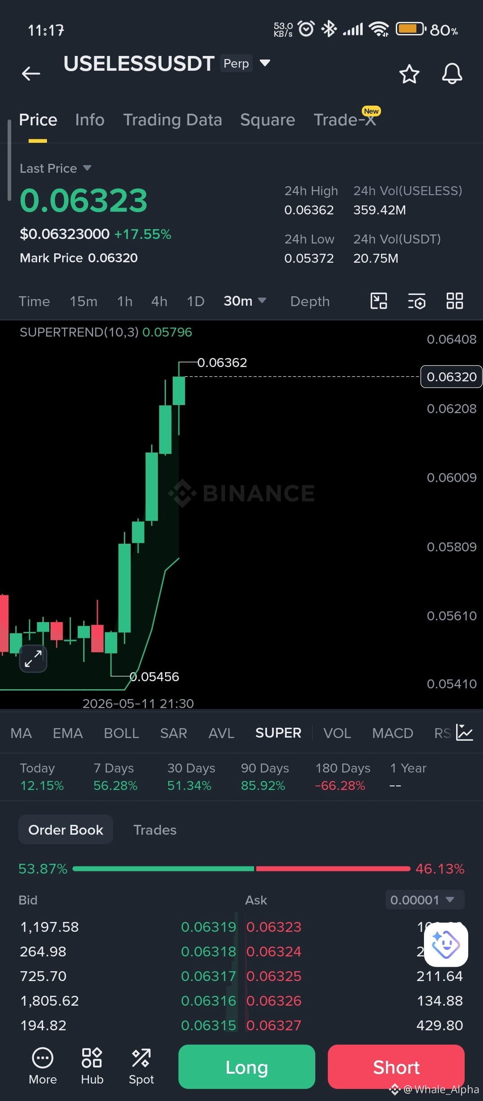The image size is (483, 1101).
Task: Switch to the Trades tab
Action: (x=155, y=830)
